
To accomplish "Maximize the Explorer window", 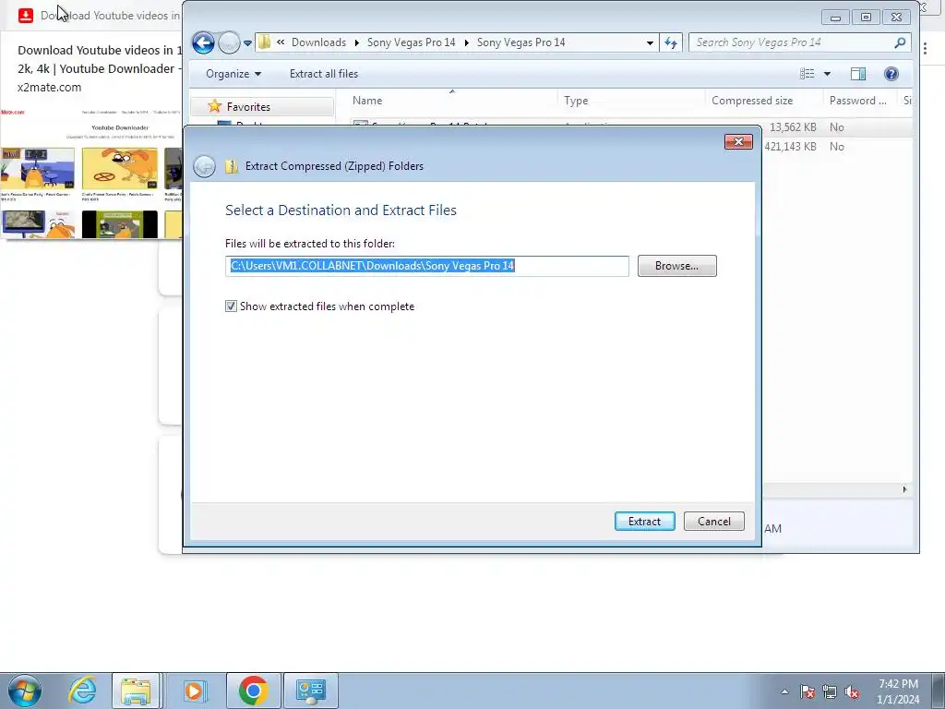I will coord(866,18).
